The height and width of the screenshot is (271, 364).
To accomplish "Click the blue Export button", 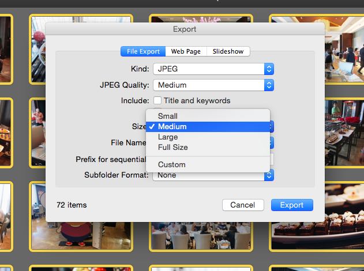I will (292, 205).
